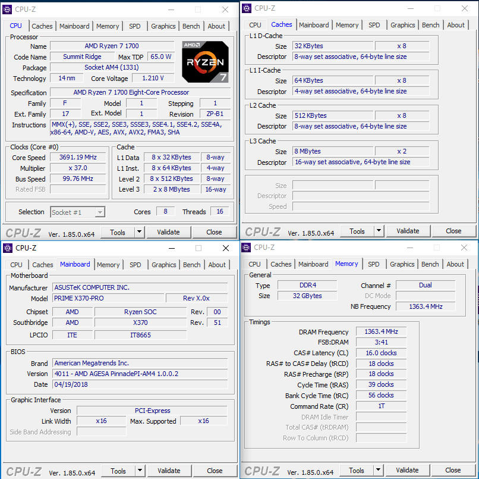Image resolution: width=479 pixels, height=479 pixels.
Task: Click Validate in the CPU tab window
Action: coord(168,232)
